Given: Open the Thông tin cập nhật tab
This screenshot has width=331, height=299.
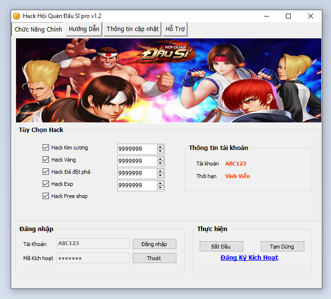Looking at the screenshot, I should coord(132,29).
